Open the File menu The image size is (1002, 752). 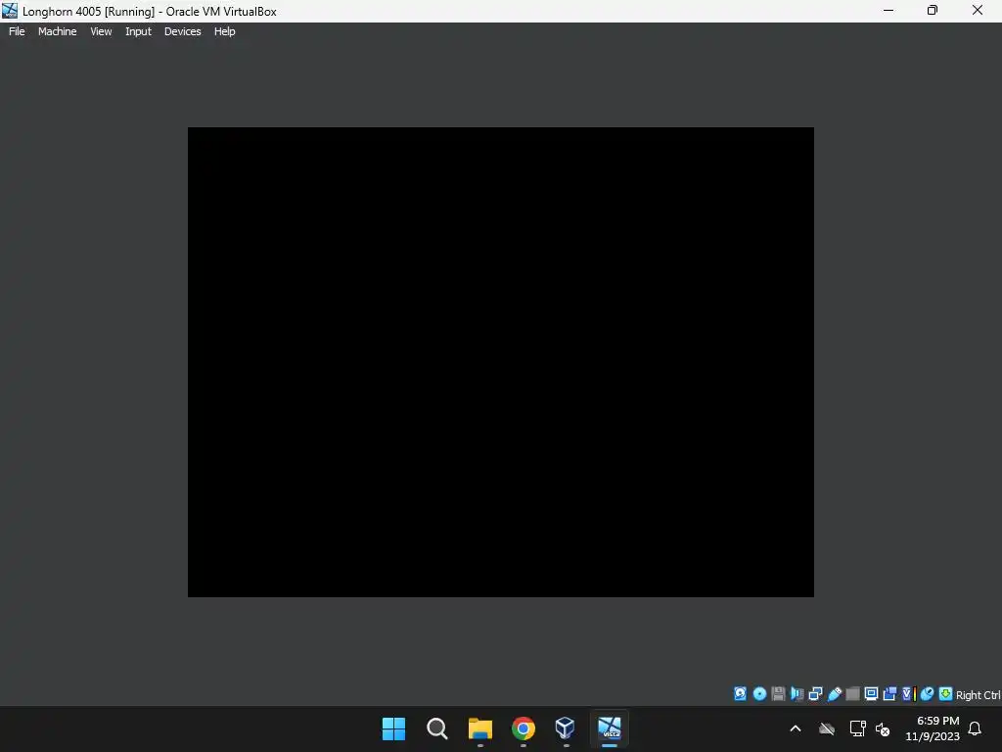pos(17,31)
